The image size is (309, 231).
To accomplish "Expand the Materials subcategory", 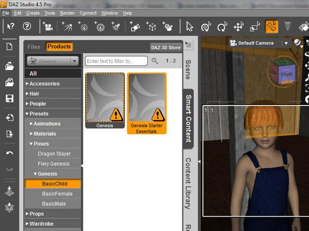I will (31, 134).
